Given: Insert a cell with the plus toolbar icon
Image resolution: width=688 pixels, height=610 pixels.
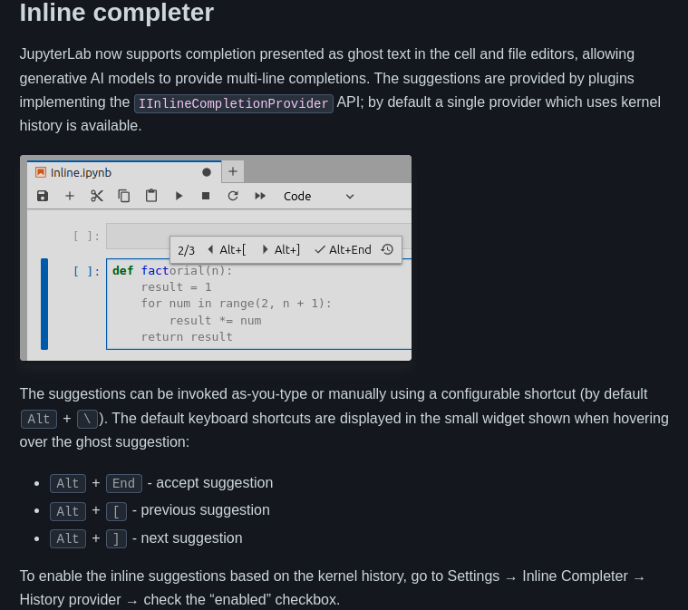Looking at the screenshot, I should pos(70,196).
